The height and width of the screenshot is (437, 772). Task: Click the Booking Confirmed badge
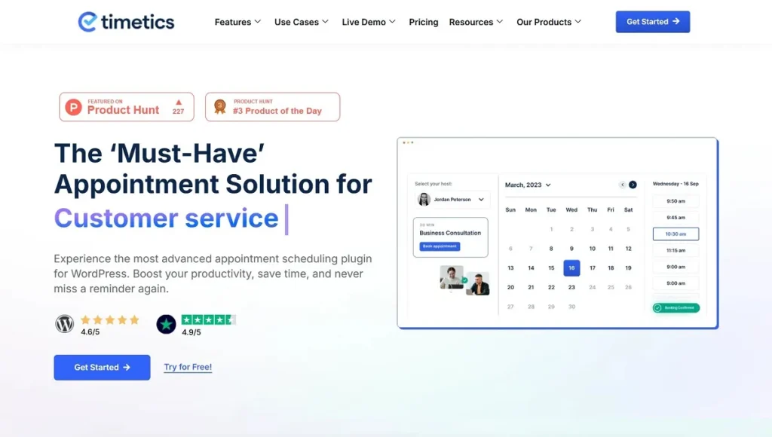click(676, 307)
